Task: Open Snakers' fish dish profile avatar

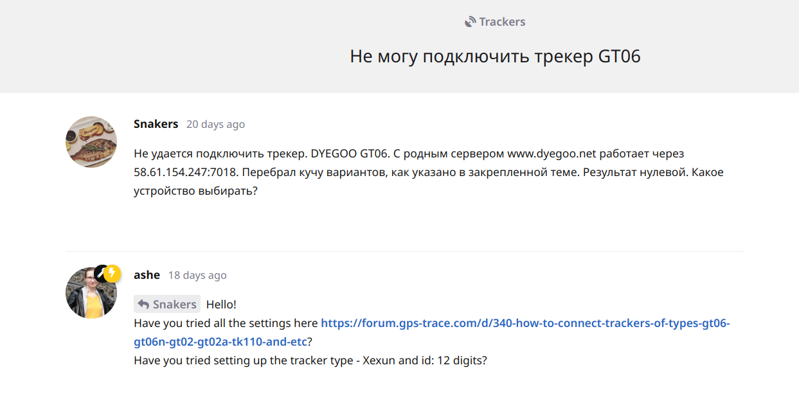Action: click(91, 142)
